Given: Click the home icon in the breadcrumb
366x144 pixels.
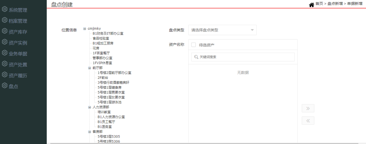Looking at the screenshot, I should tap(311, 4).
